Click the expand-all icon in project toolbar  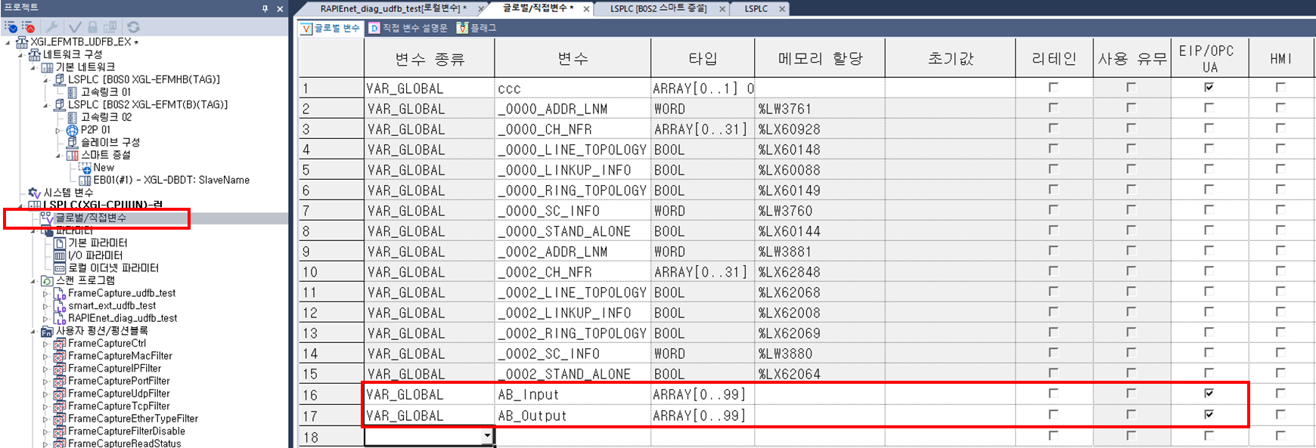point(11,27)
